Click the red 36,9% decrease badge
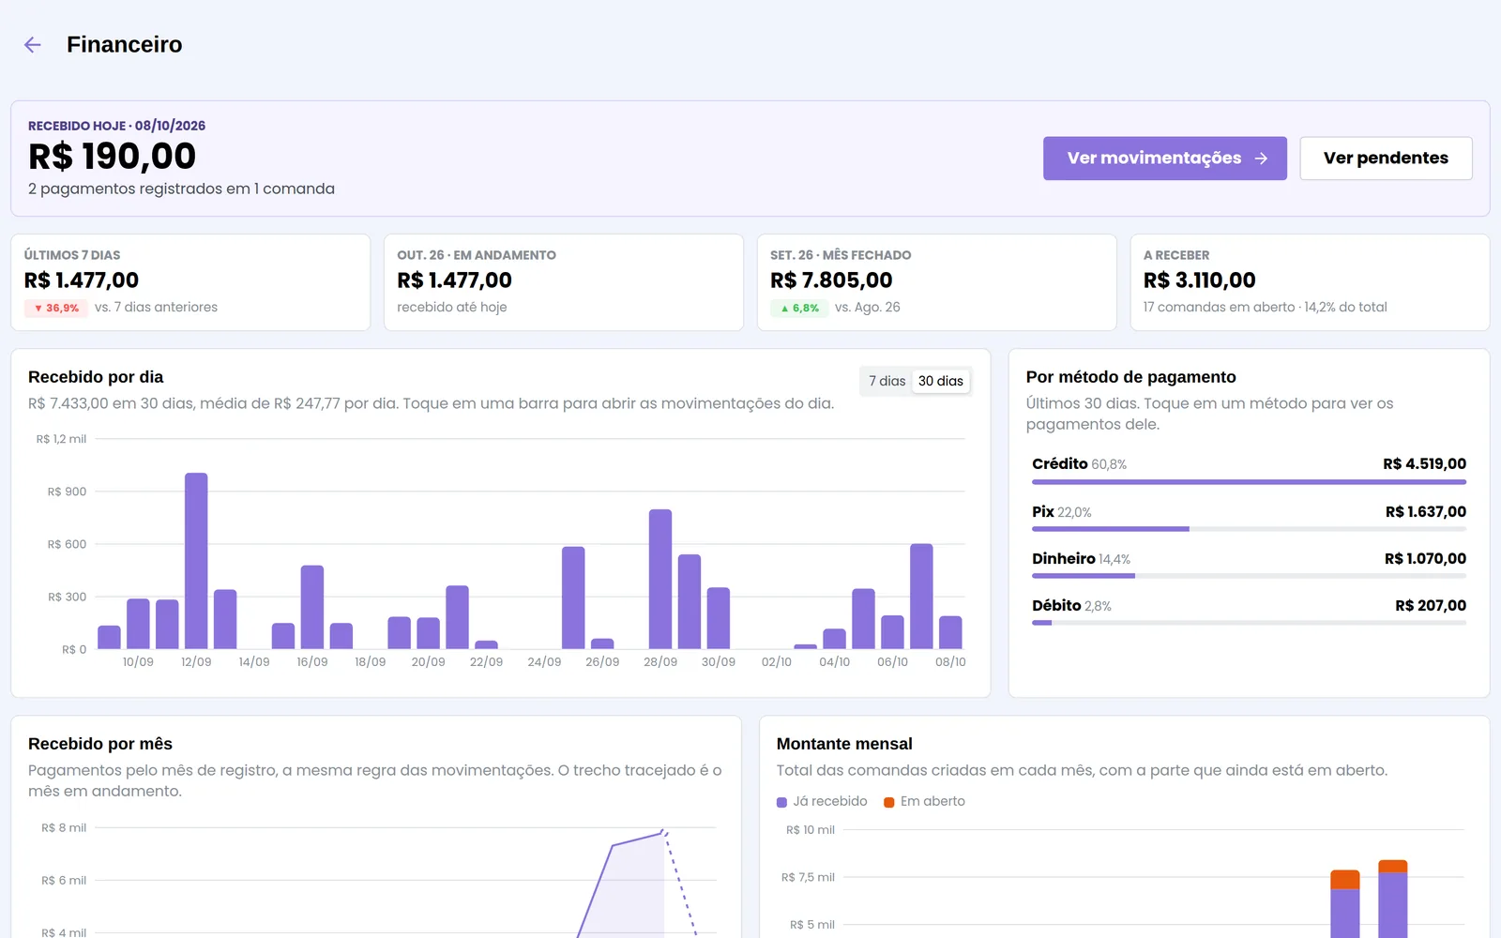Image resolution: width=1501 pixels, height=938 pixels. [55, 308]
